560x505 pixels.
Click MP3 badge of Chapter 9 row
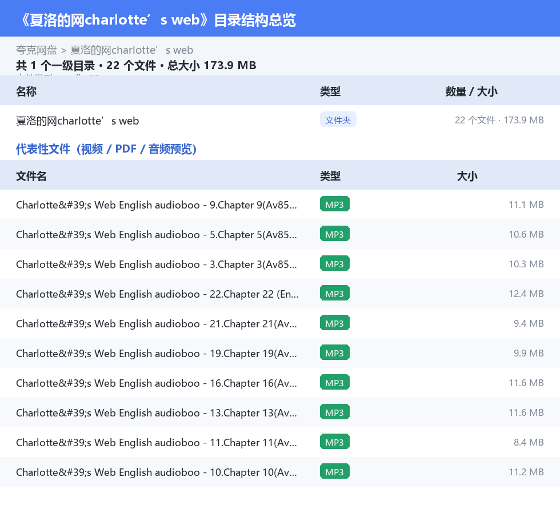coord(335,205)
